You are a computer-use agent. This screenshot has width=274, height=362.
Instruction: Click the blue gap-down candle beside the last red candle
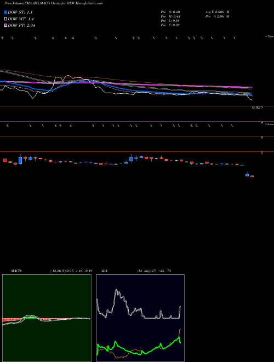(247, 175)
